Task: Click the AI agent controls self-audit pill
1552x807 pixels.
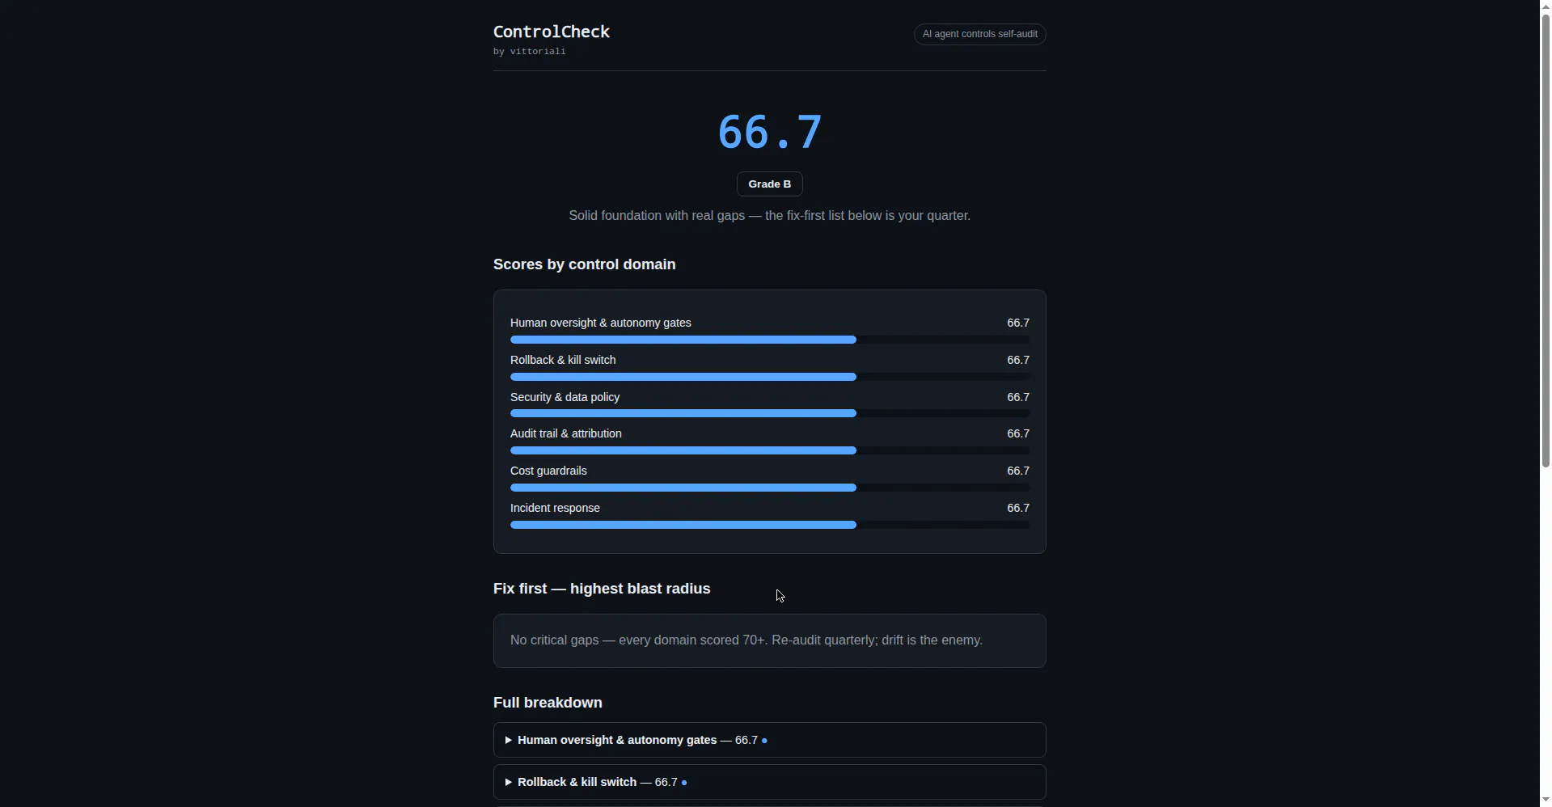Action: 979,34
